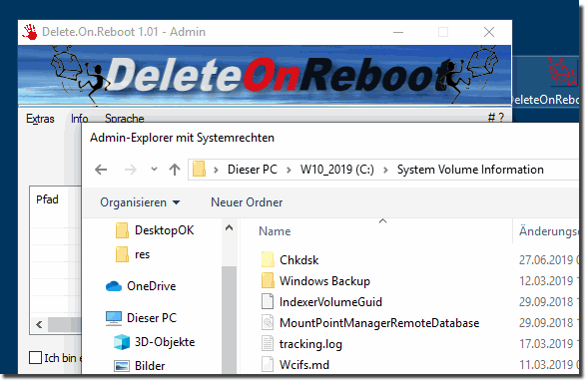
Task: Click the Chkdsk folder icon
Action: pos(268,259)
